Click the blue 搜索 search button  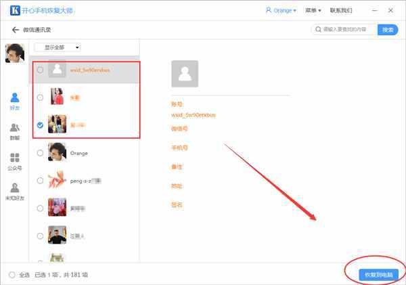(x=388, y=30)
